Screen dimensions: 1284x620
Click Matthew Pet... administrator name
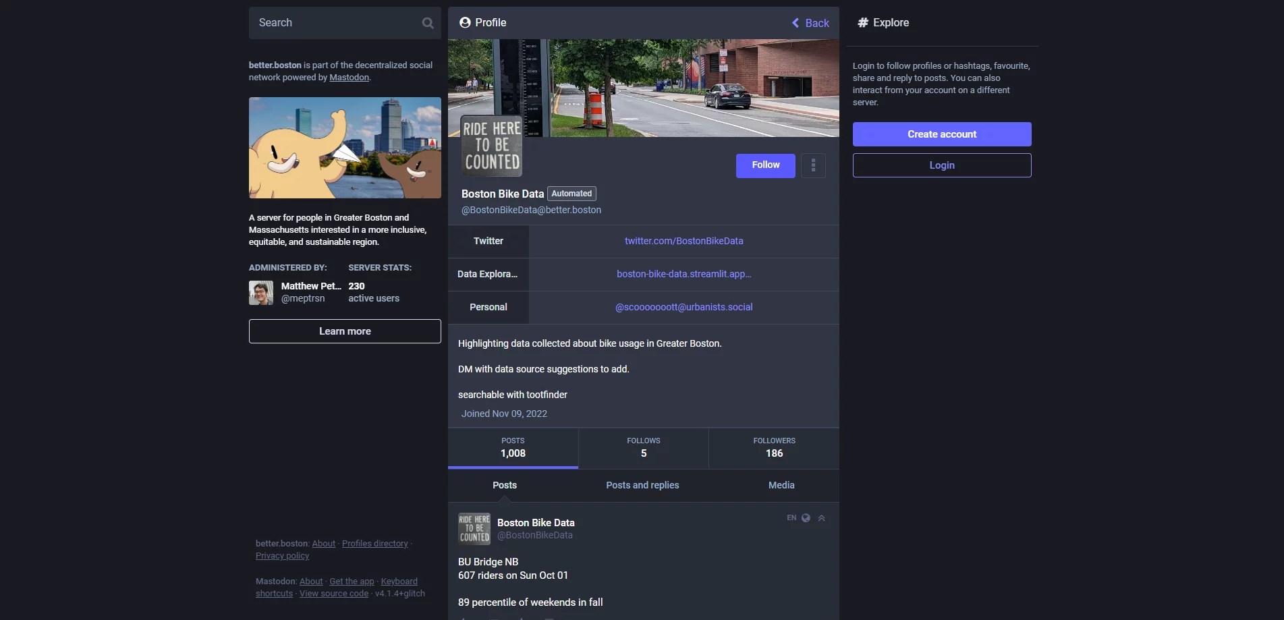[311, 286]
